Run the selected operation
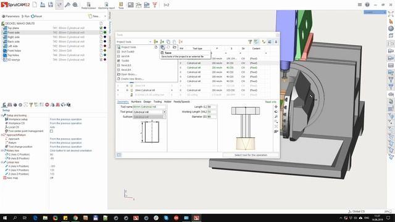 tap(25, 16)
